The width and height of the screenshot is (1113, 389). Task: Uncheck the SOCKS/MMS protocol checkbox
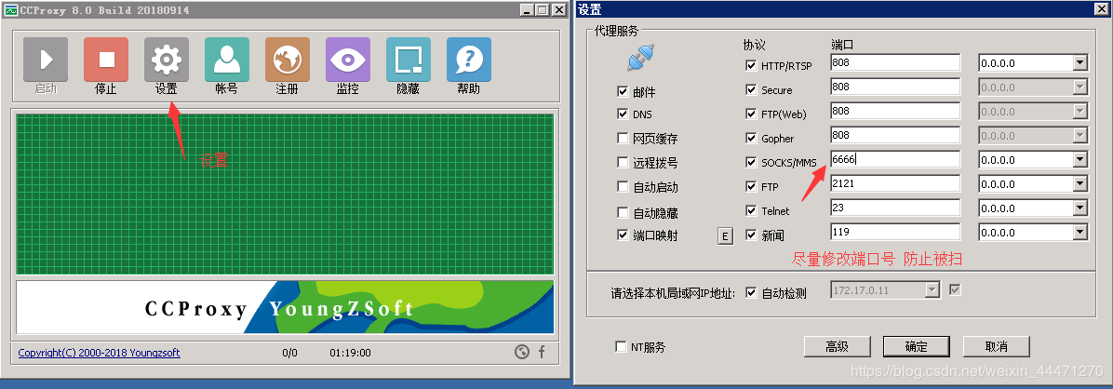tap(751, 163)
